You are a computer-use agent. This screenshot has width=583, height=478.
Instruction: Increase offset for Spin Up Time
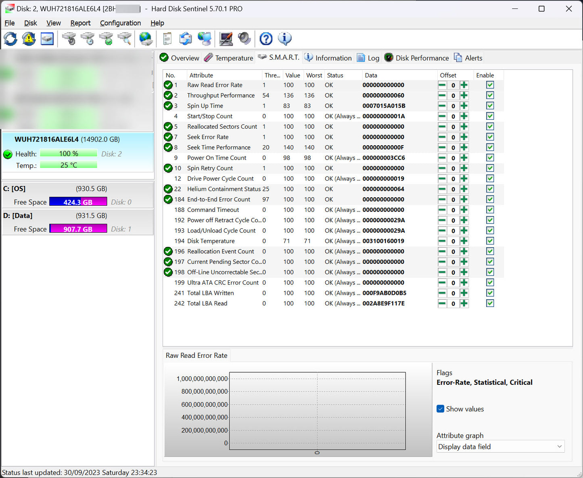click(464, 106)
